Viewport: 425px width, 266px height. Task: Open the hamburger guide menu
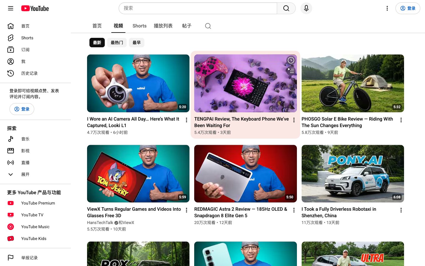[11, 8]
